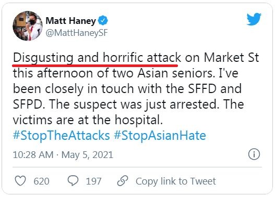Viewport: 275px width, 197px height.
Task: Click the 620 likes count
Action: (41, 181)
